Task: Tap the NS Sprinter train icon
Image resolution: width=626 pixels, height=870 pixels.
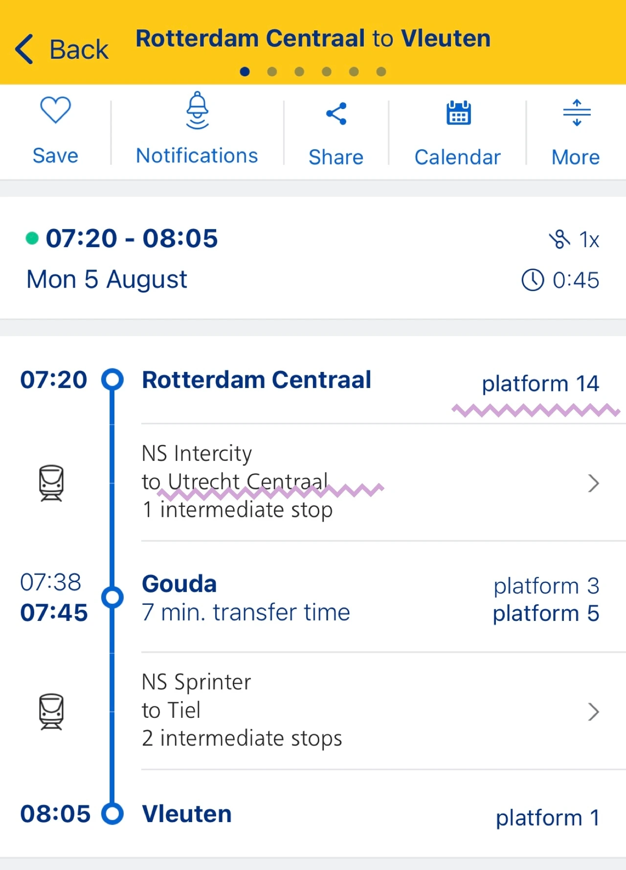Action: pyautogui.click(x=51, y=711)
